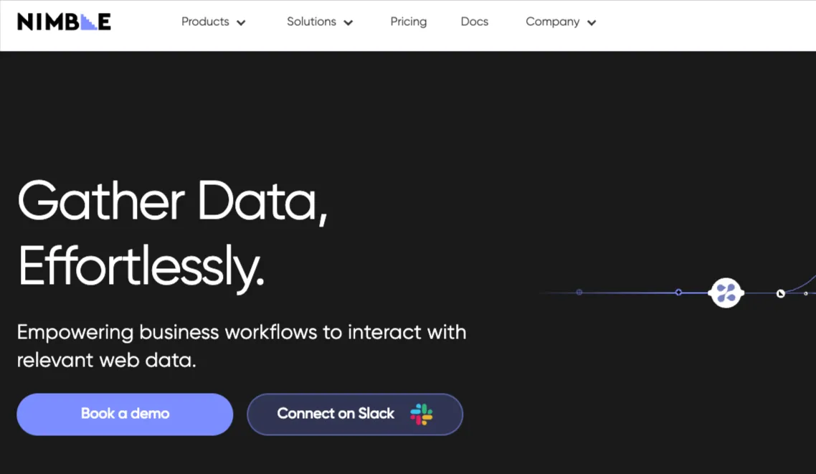The height and width of the screenshot is (474, 816).
Task: Click the Nimble logo in header
Action: (x=64, y=22)
